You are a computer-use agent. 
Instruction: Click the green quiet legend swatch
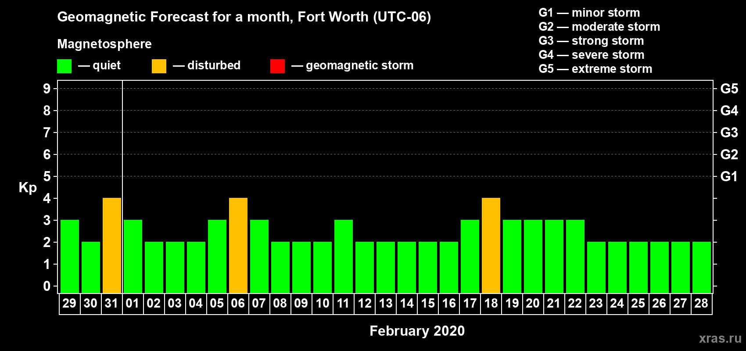click(64, 66)
